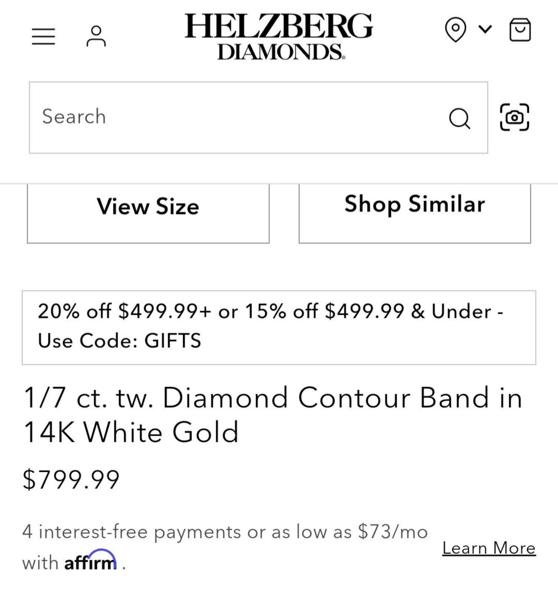Click the Diamond Contour Band product title
Screen dimensions: 558x594
(x=273, y=415)
